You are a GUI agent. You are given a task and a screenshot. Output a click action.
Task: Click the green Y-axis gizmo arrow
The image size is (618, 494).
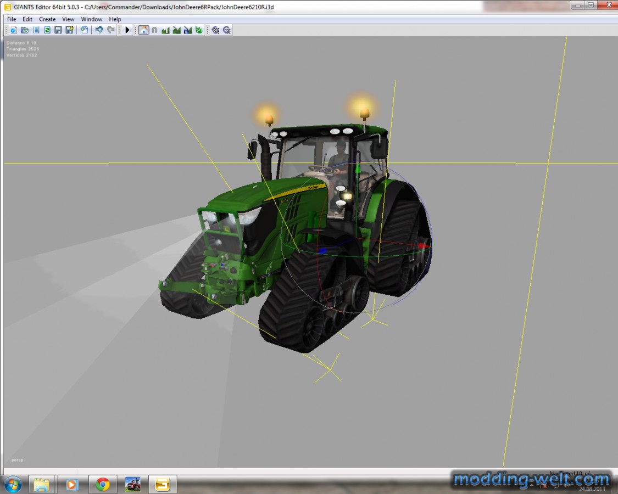click(x=358, y=168)
